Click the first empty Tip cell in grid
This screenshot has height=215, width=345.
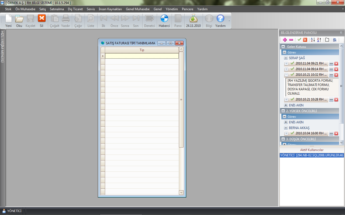click(x=142, y=56)
